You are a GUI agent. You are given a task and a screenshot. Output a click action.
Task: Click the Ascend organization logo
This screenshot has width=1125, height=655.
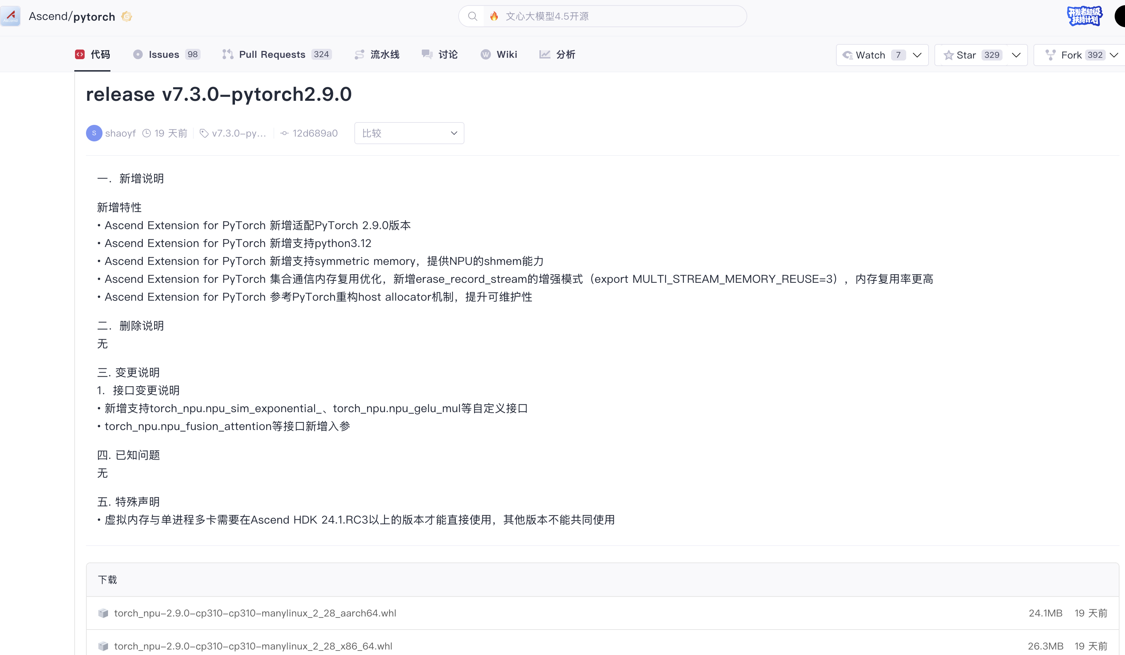(x=11, y=16)
